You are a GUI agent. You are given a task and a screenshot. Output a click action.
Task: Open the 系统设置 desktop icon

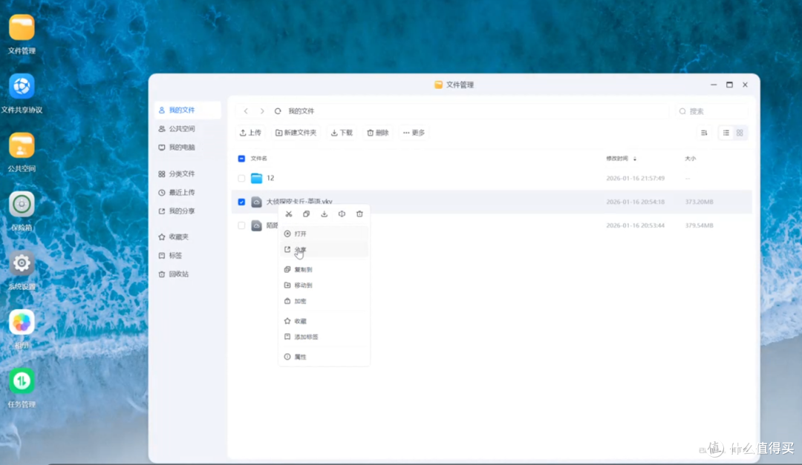click(x=22, y=263)
